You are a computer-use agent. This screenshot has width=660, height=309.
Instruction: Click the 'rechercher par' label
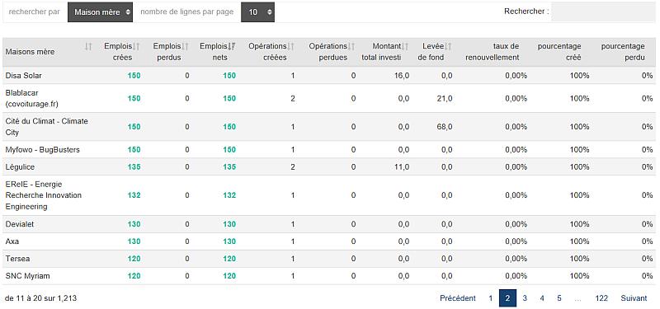point(34,12)
